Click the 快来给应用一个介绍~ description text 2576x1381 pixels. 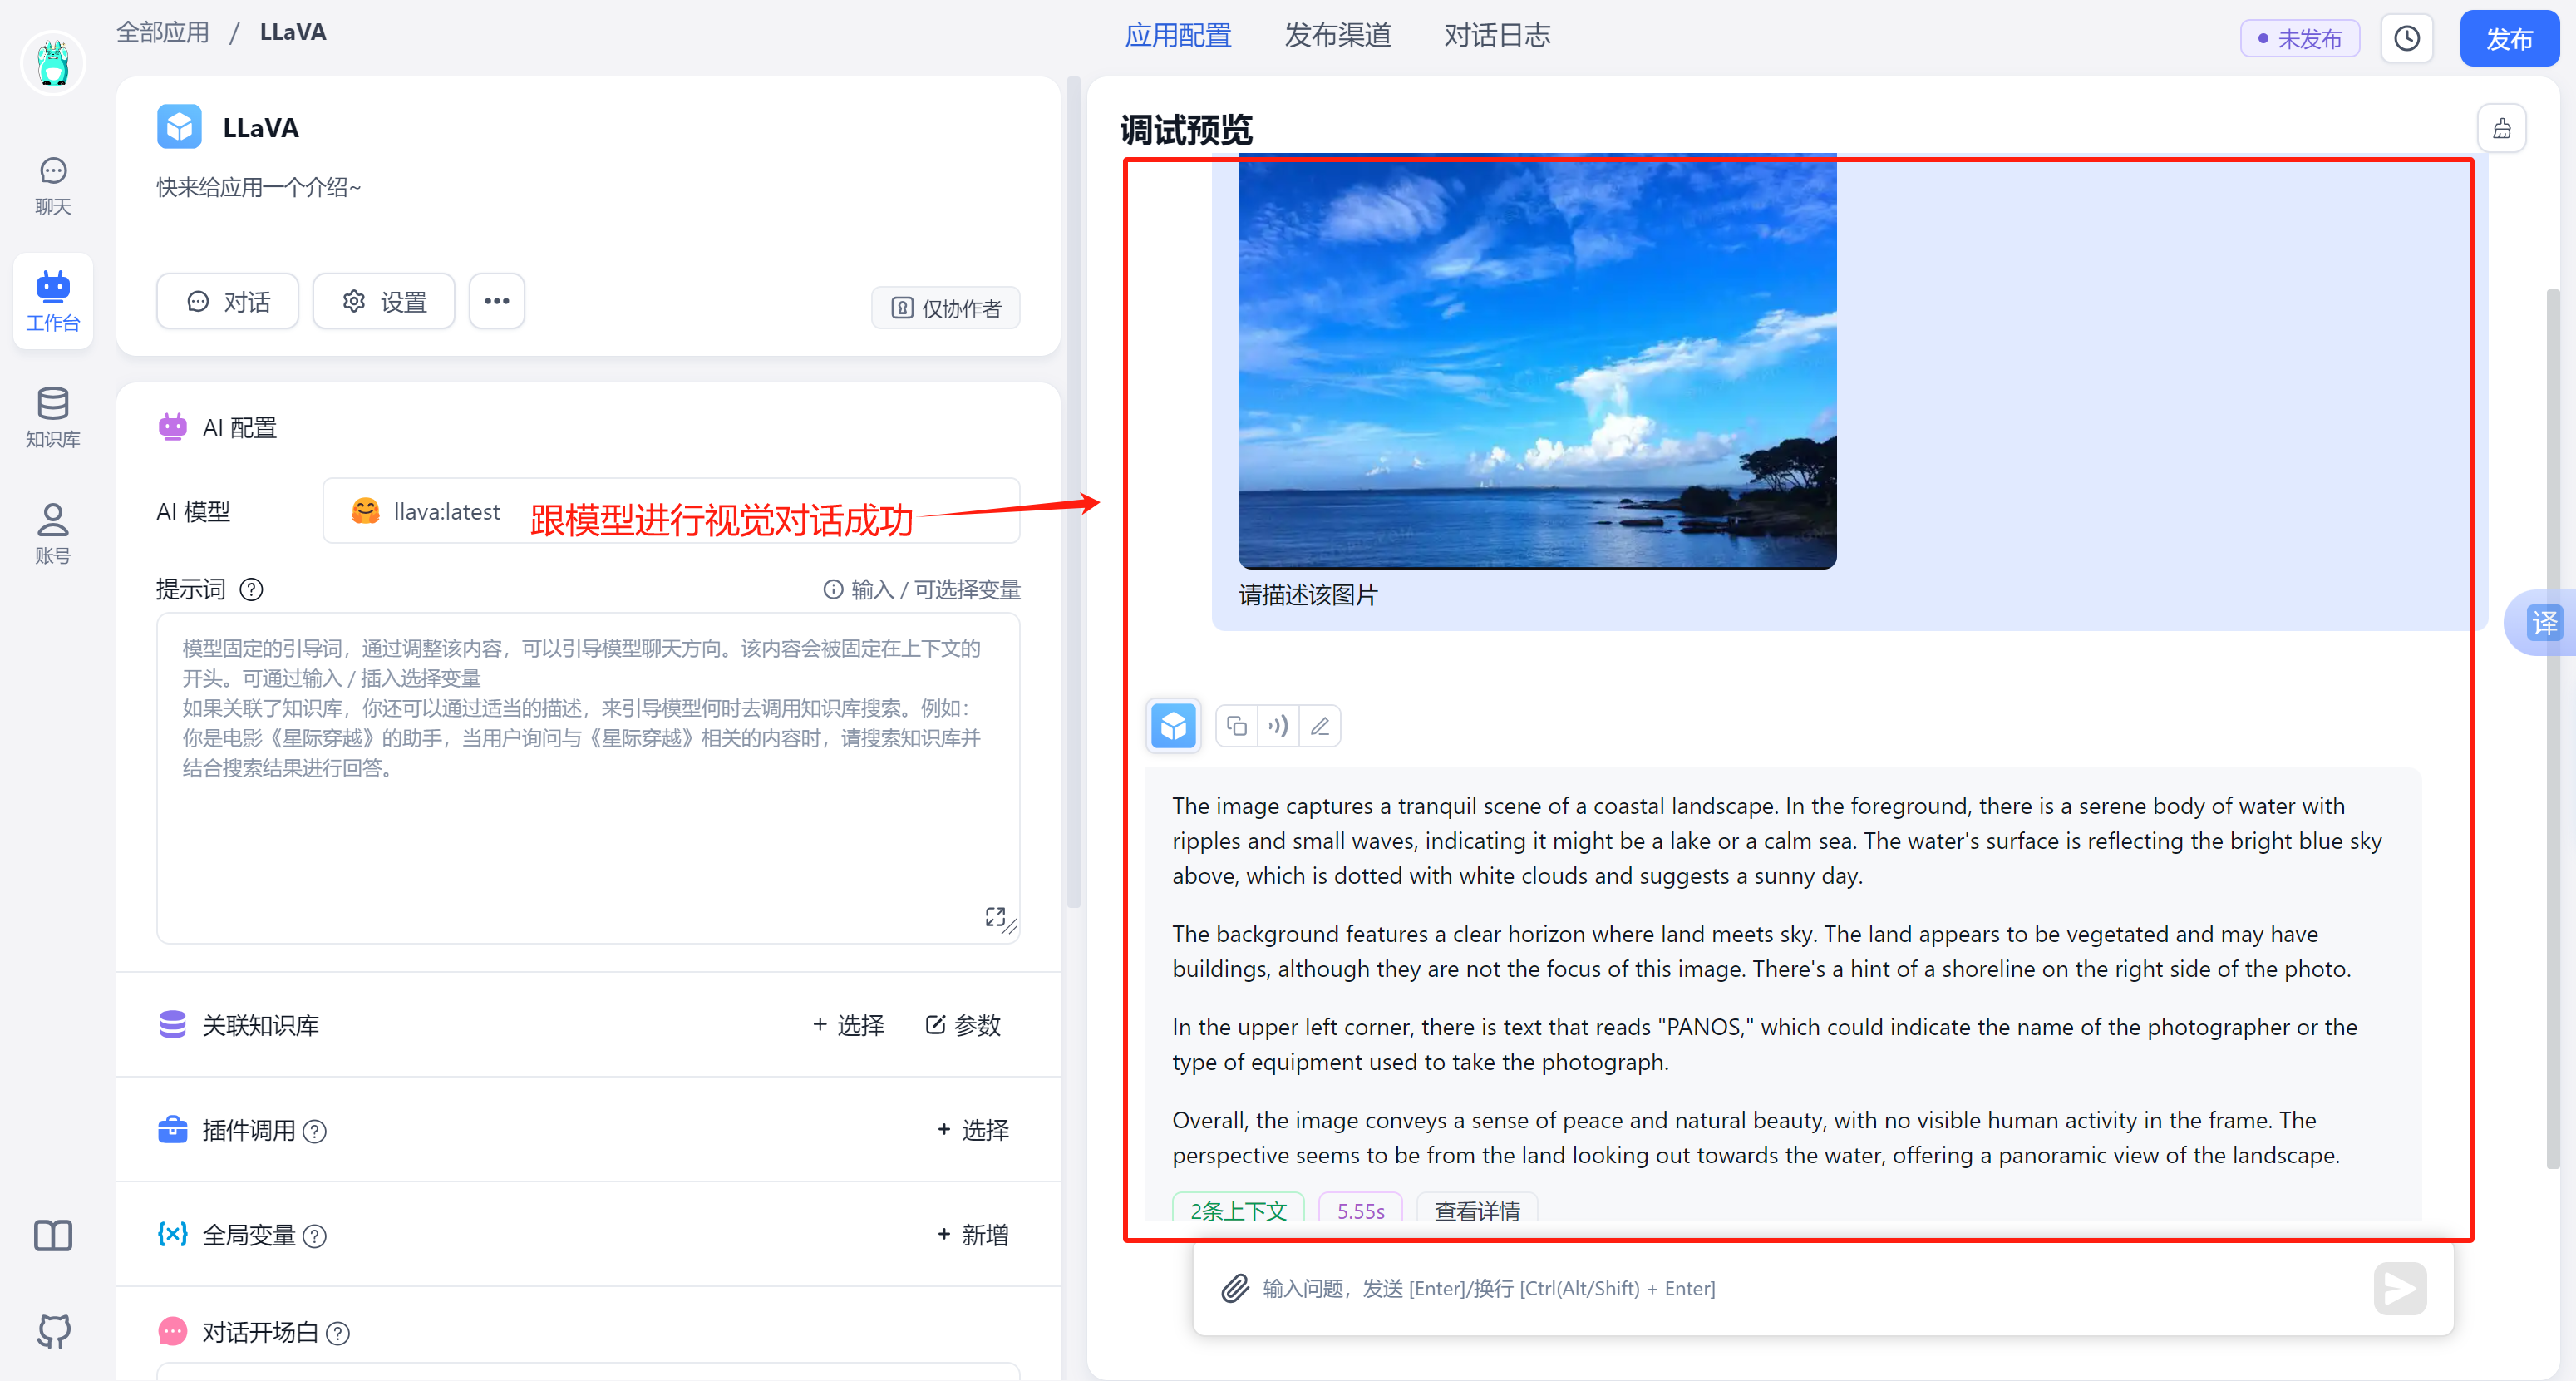tap(259, 187)
